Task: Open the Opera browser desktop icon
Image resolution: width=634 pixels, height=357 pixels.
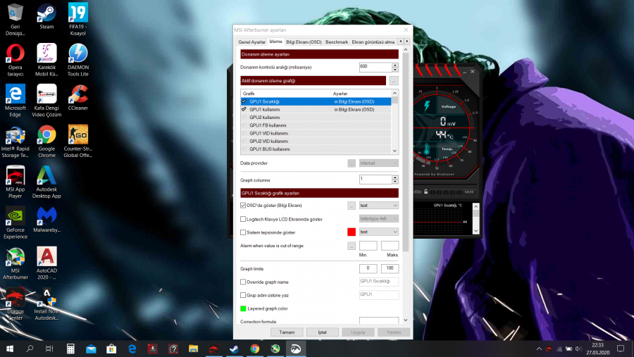Action: (15, 60)
